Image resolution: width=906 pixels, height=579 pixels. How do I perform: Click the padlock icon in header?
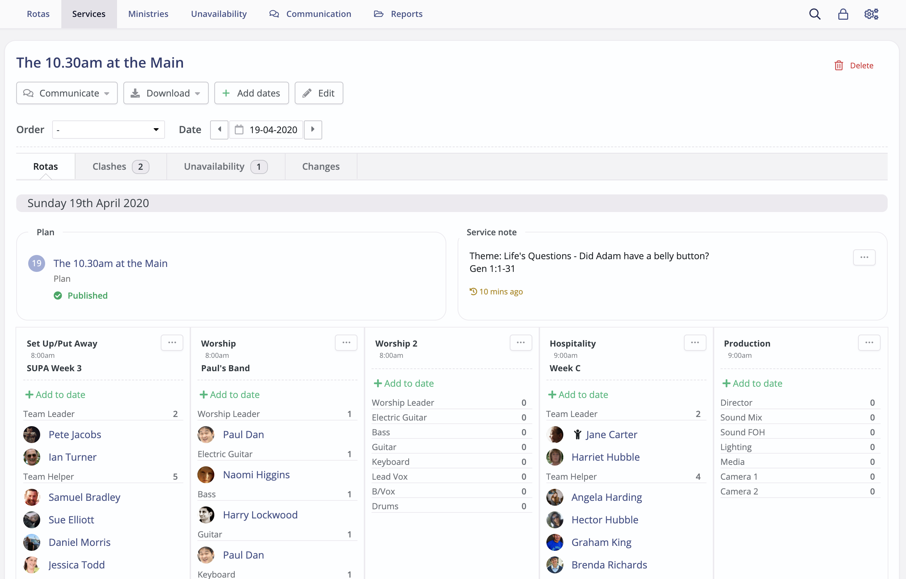click(x=843, y=14)
